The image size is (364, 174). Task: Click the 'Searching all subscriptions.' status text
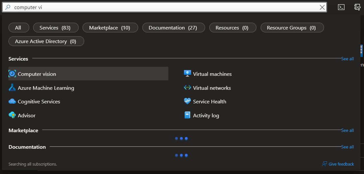[33, 164]
